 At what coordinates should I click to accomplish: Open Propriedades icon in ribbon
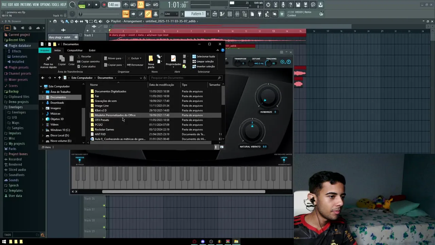pyautogui.click(x=173, y=61)
